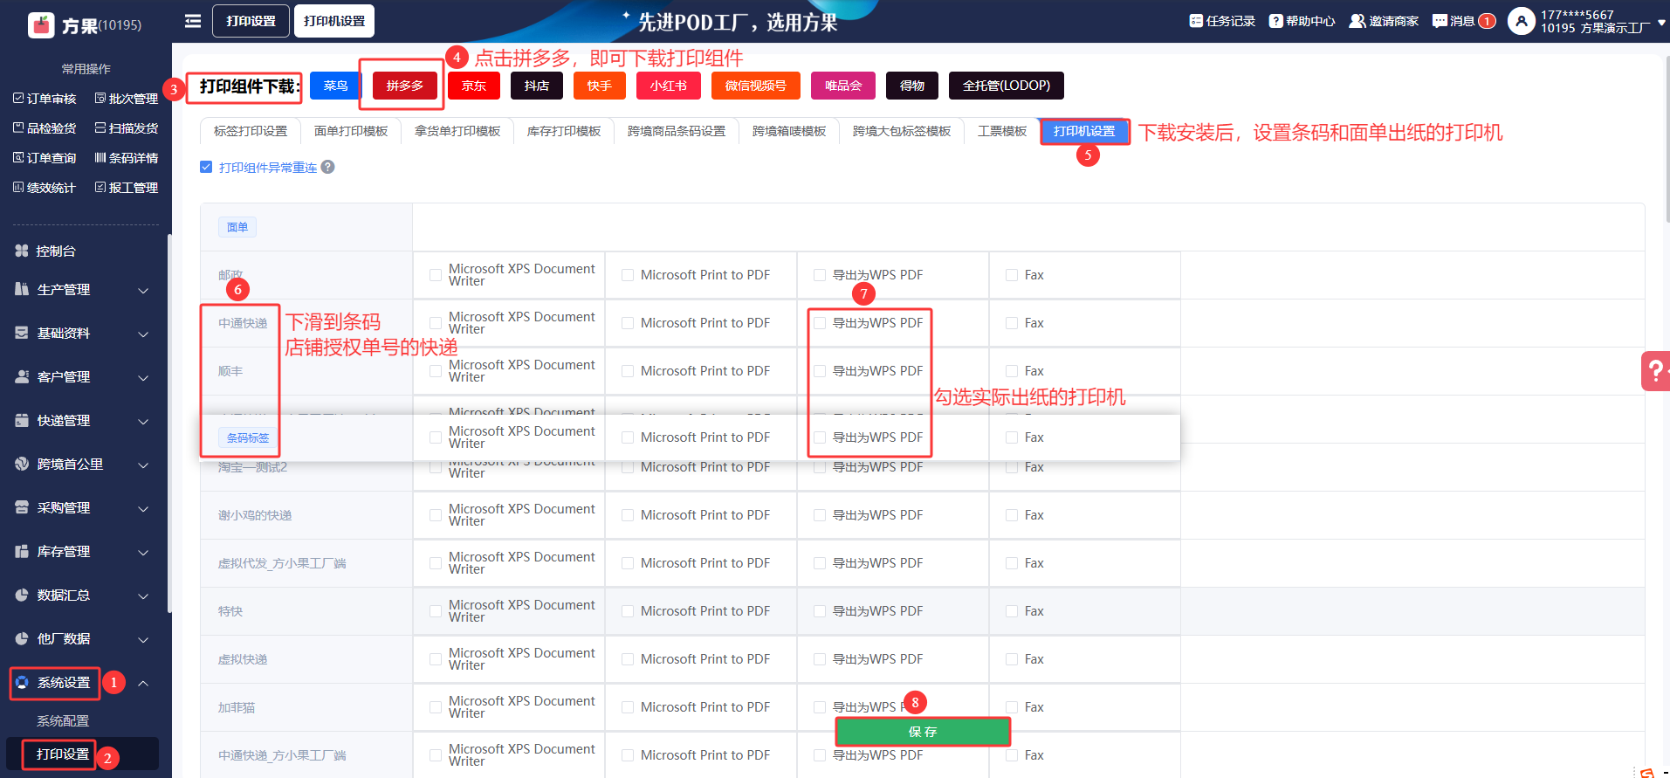1670x778 pixels.
Task: Check 导出为WPS PDF for 虚拟代发_方小果工厂端
Action: (819, 563)
